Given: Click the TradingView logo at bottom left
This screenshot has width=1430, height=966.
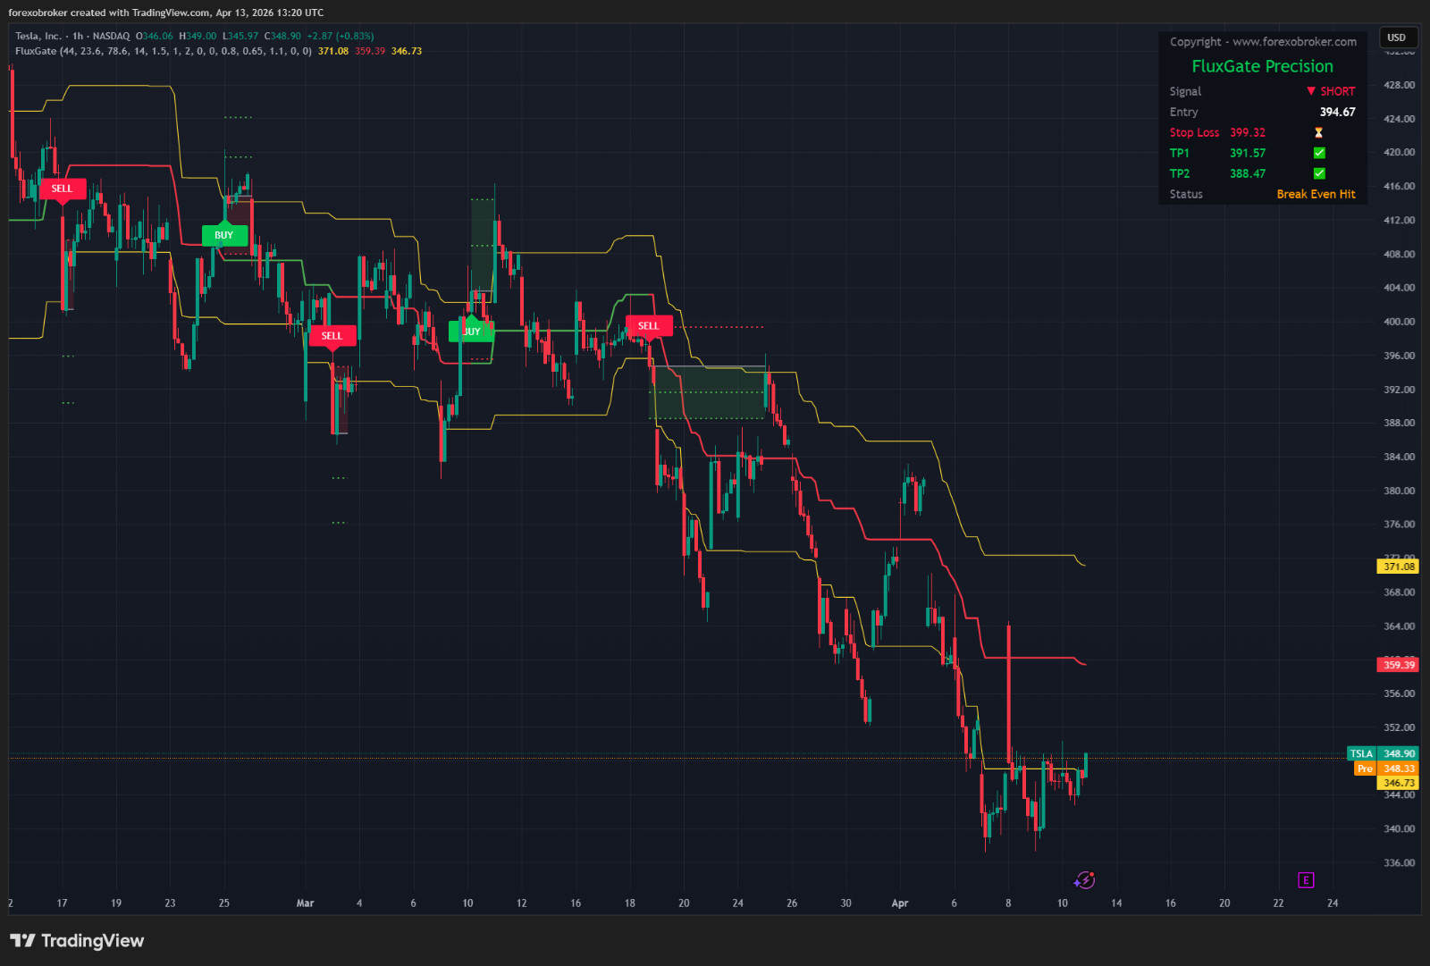Looking at the screenshot, I should [x=77, y=940].
